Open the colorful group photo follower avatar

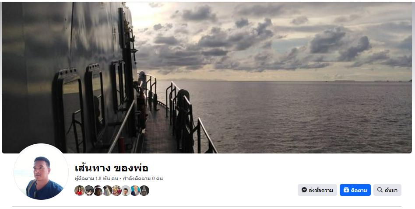(x=116, y=191)
